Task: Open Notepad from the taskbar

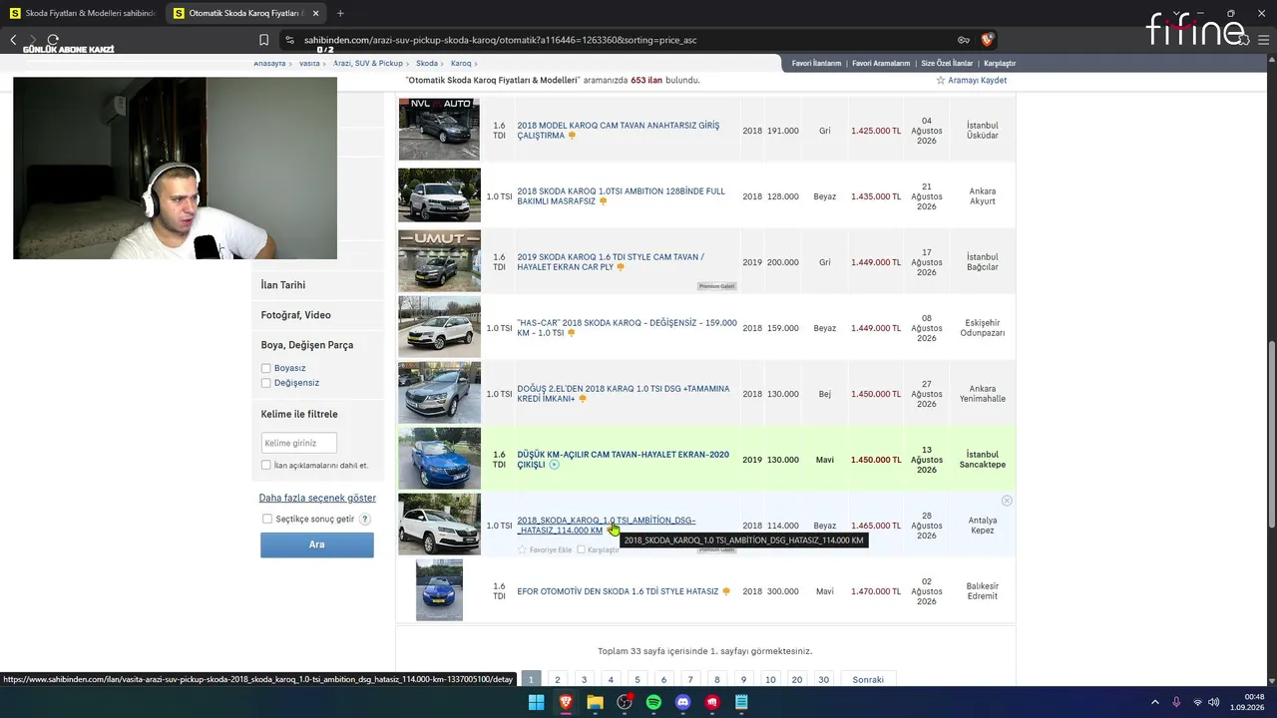Action: (x=741, y=702)
